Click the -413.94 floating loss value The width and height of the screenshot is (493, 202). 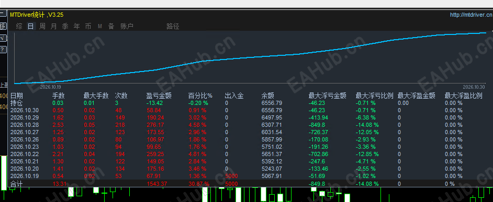tap(319, 117)
